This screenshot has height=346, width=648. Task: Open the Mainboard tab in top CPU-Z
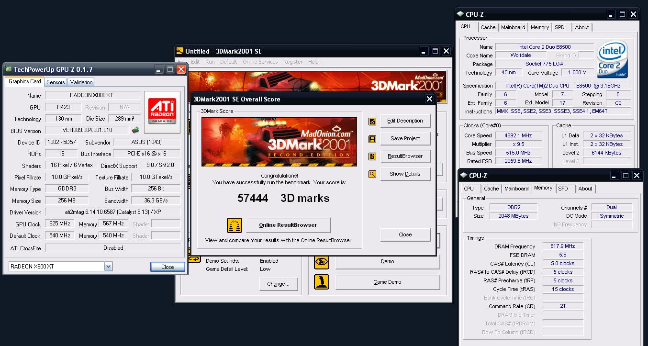(x=513, y=28)
